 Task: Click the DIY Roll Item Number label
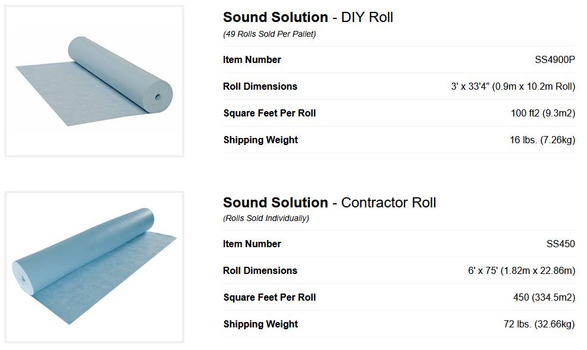click(252, 59)
